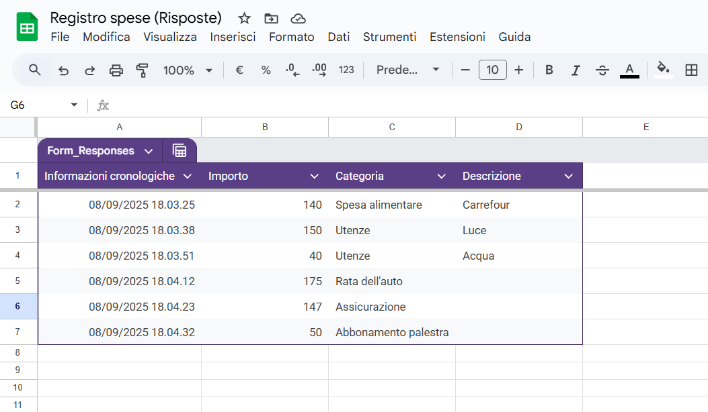708x412 pixels.
Task: Star the Registro spese spreadsheet
Action: click(x=243, y=18)
